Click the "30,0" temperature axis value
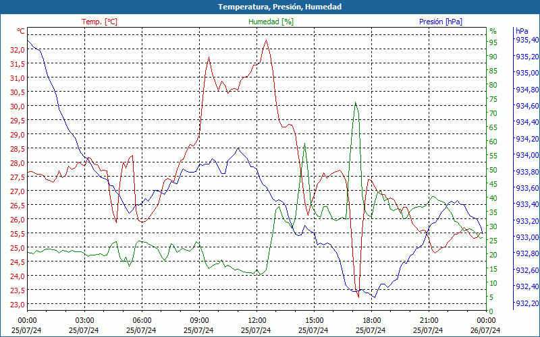Screen dimensions: 540x337 [x=18, y=106]
